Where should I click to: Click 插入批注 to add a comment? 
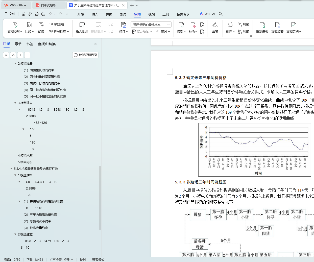(x=82, y=28)
